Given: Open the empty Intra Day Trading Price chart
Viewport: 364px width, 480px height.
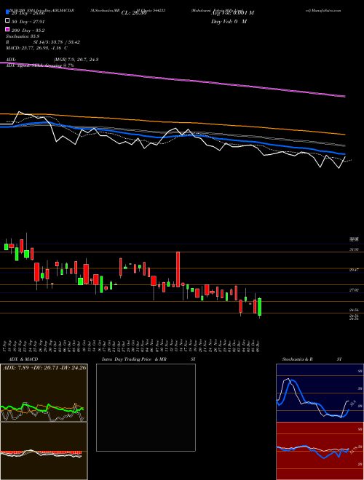Looking at the screenshot, I should [x=146, y=407].
